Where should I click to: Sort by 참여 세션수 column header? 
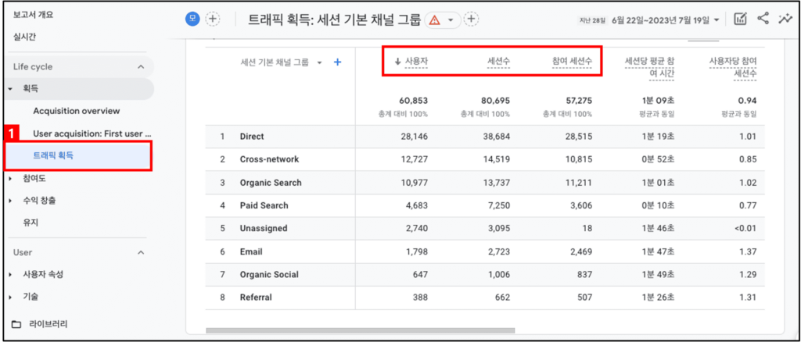tap(572, 62)
